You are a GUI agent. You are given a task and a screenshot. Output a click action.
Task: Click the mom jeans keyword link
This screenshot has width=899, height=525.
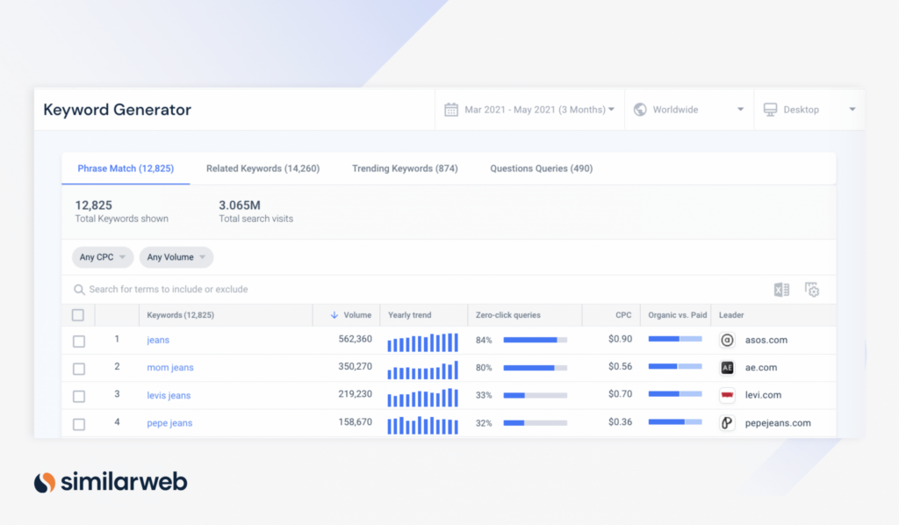[x=169, y=367]
